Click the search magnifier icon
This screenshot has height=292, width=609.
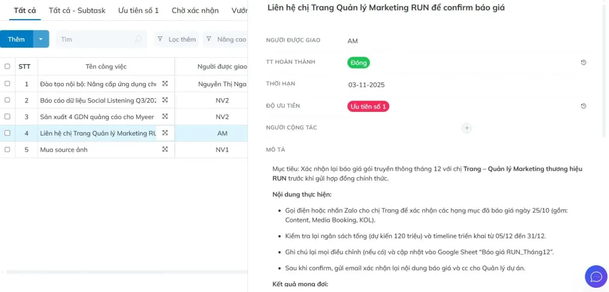(138, 39)
